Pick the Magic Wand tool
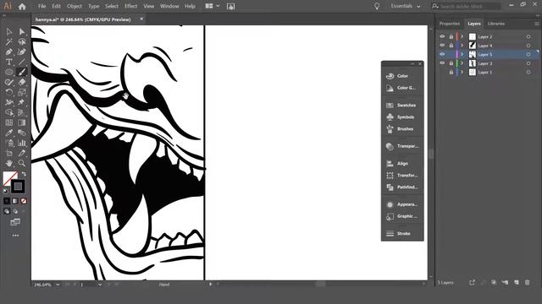 [x=9, y=42]
